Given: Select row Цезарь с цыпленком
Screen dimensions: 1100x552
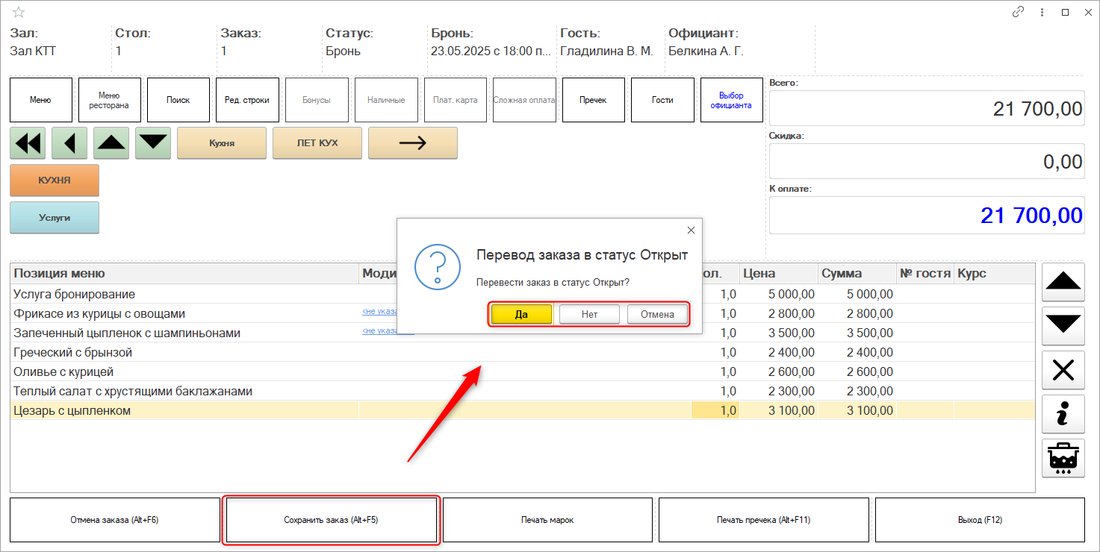Looking at the screenshot, I should click(x=523, y=410).
